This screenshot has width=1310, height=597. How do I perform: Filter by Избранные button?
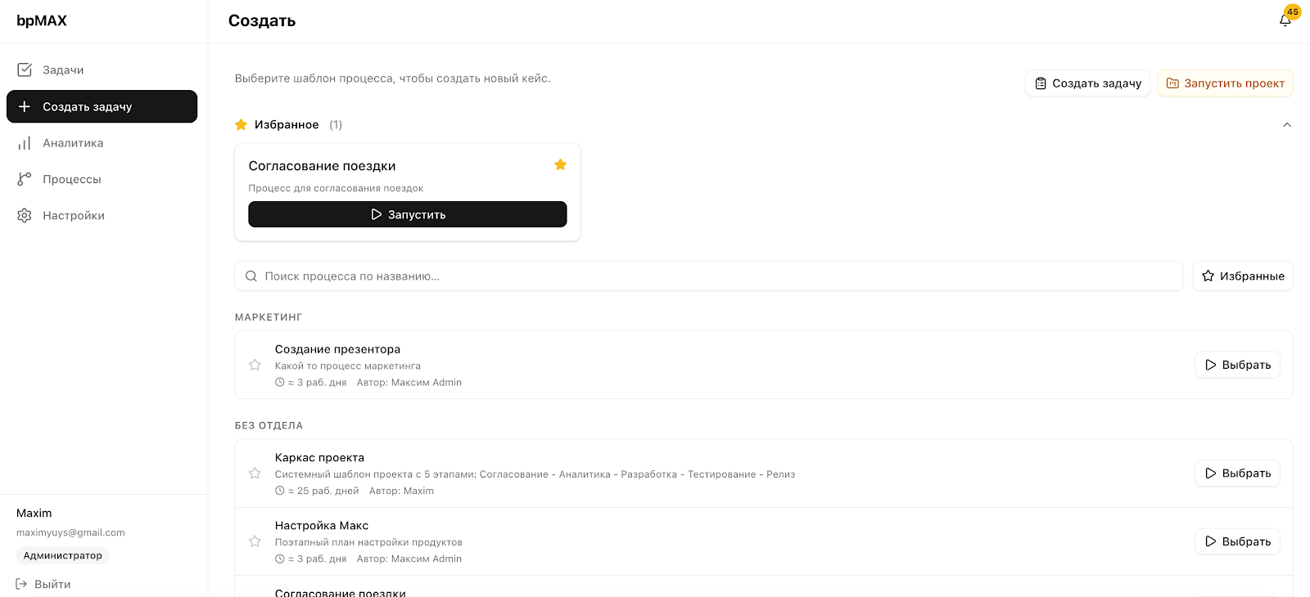coord(1242,276)
